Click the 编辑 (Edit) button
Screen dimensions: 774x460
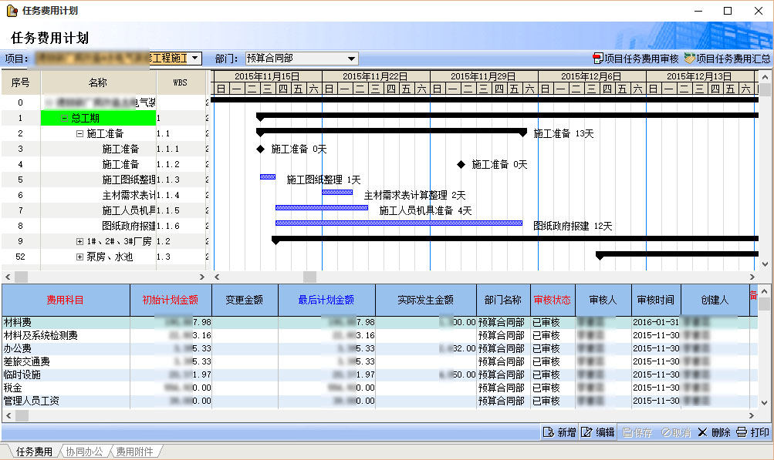point(598,432)
